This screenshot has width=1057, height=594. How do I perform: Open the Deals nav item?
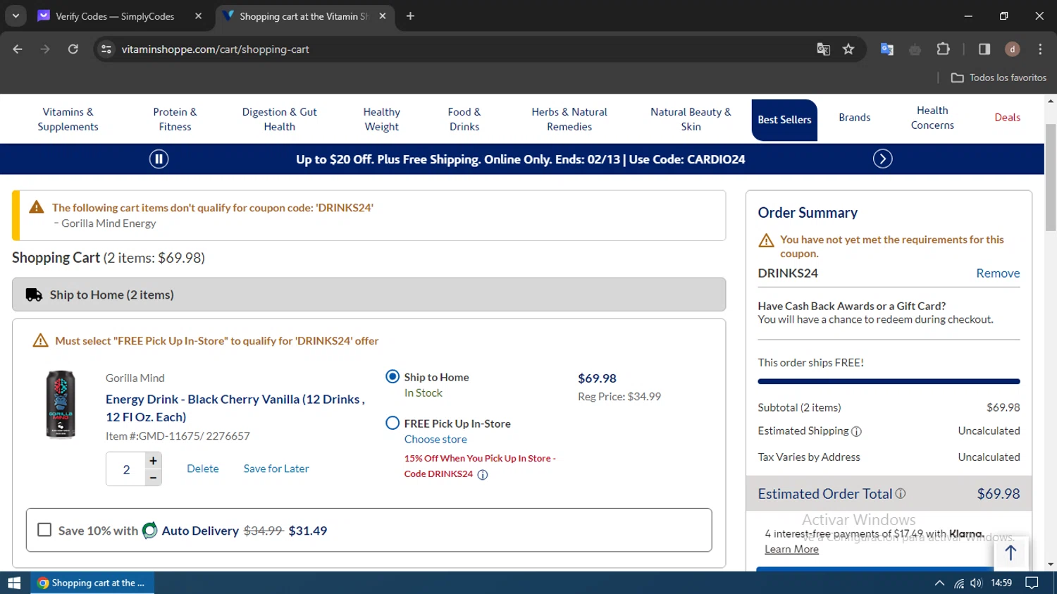point(1007,118)
